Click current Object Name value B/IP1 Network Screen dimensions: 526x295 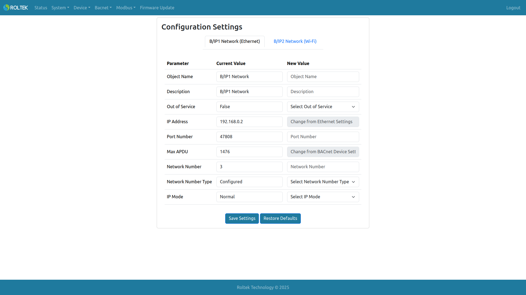point(249,77)
